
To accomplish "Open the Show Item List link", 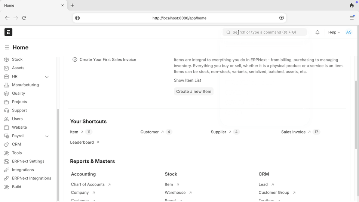I will [x=187, y=80].
